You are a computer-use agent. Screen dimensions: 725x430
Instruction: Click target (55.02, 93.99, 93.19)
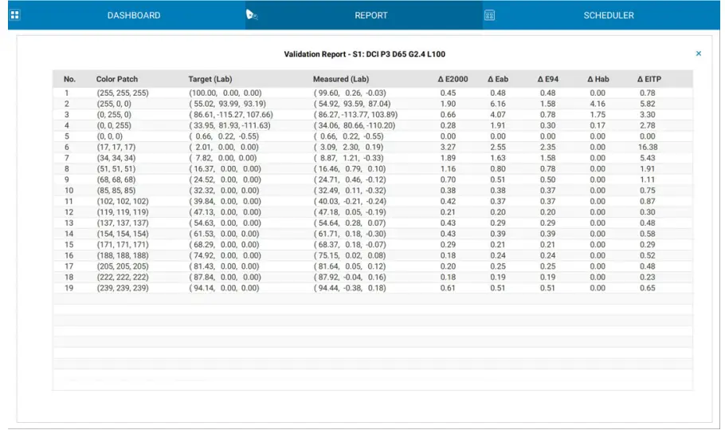point(227,104)
